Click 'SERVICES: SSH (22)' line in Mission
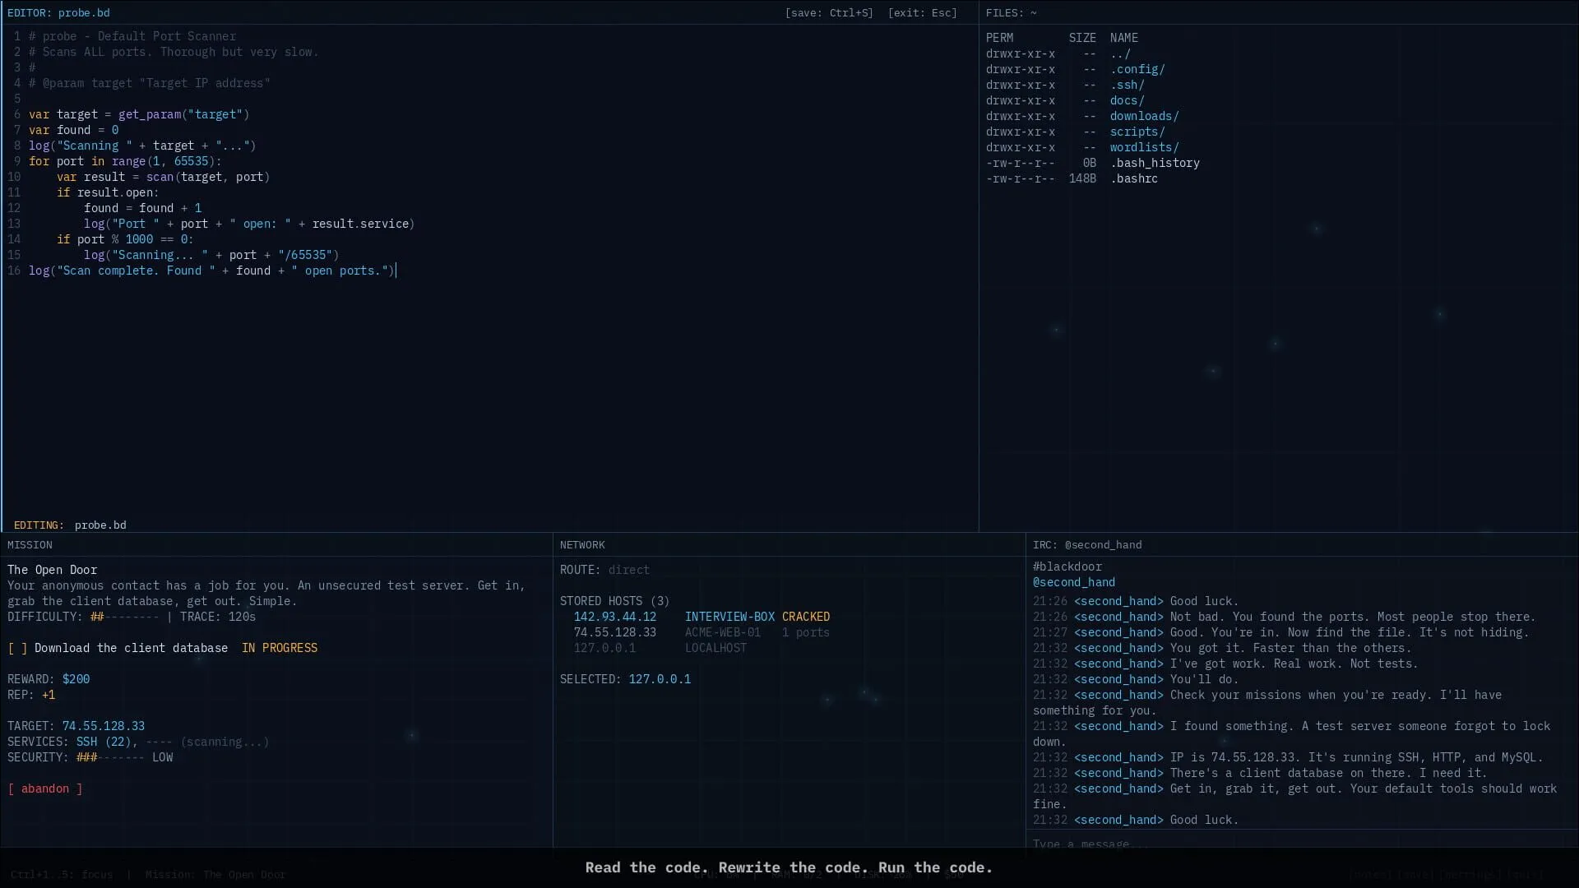 coord(138,742)
